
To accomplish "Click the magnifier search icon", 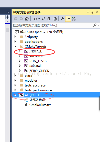I will pos(95,25).
